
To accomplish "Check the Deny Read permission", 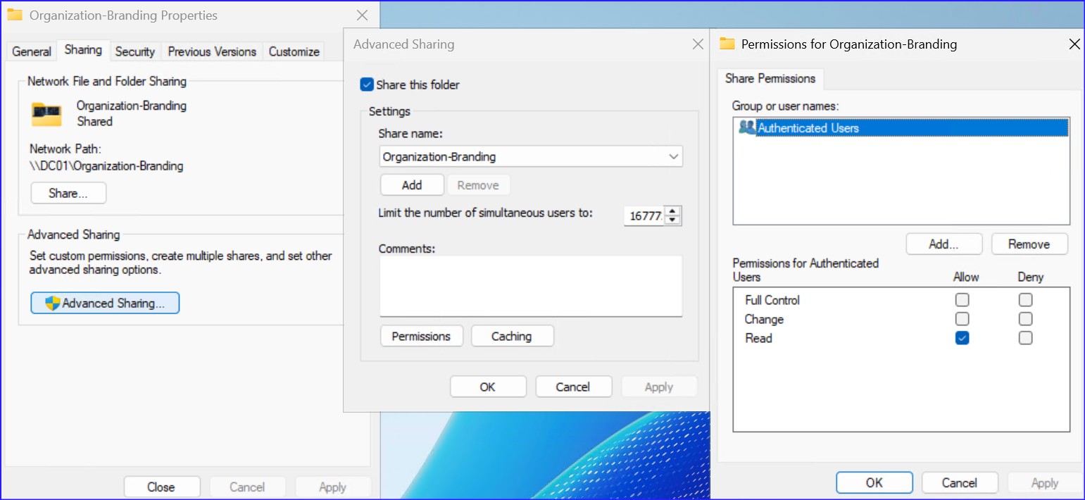I will [1025, 338].
